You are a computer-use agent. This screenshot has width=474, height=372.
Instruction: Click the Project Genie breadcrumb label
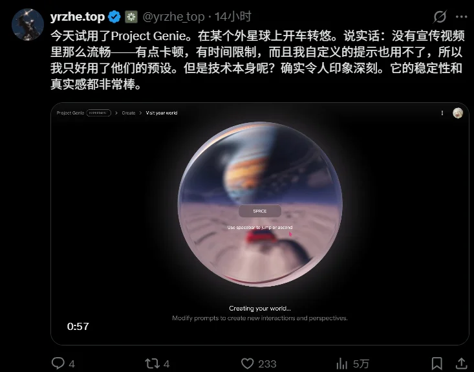(70, 113)
